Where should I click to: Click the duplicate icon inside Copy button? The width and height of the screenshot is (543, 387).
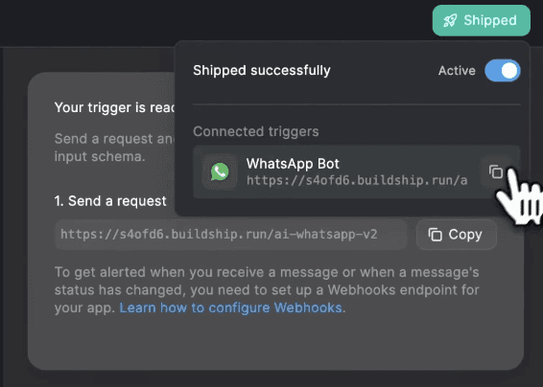[x=436, y=235]
